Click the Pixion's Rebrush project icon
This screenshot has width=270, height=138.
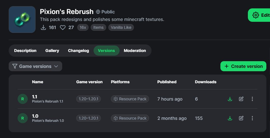click(x=22, y=20)
